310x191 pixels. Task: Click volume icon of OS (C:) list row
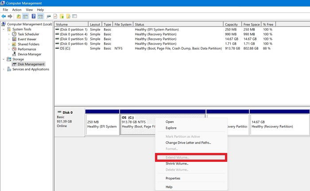[x=57, y=48]
